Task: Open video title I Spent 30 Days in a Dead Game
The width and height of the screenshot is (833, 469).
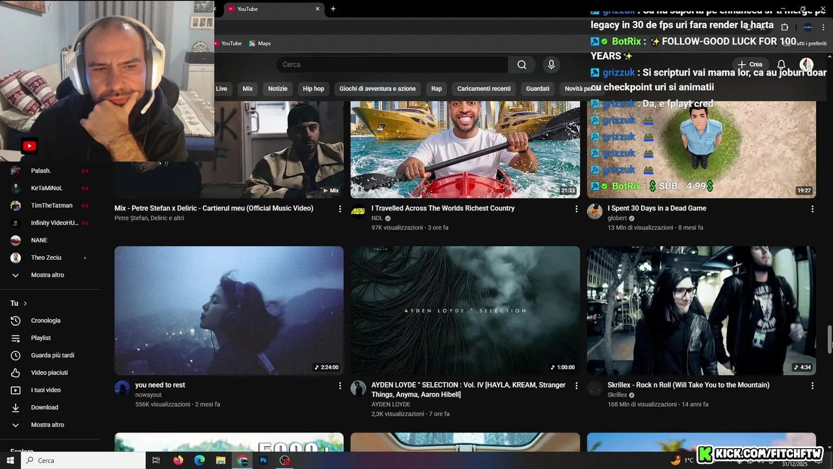Action: [x=657, y=208]
